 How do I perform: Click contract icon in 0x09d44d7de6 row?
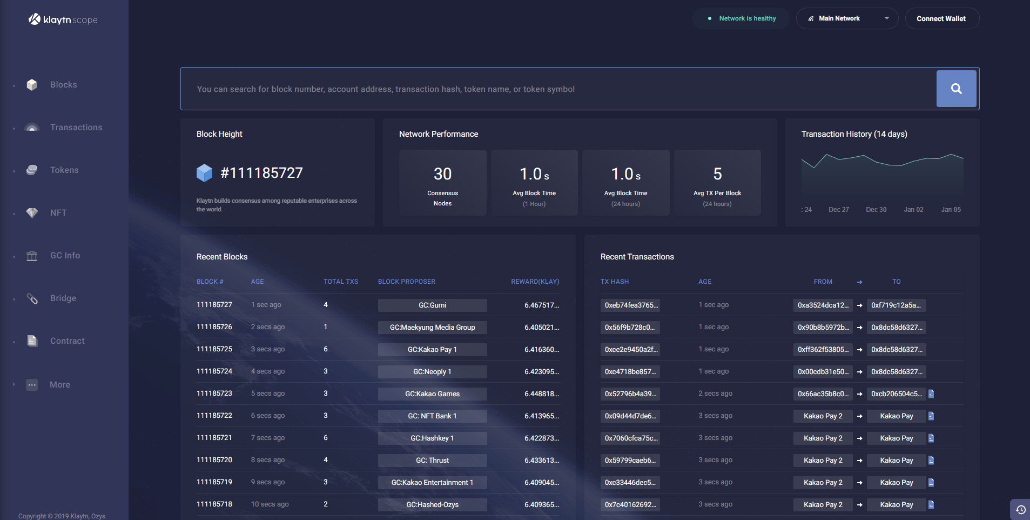click(x=931, y=416)
